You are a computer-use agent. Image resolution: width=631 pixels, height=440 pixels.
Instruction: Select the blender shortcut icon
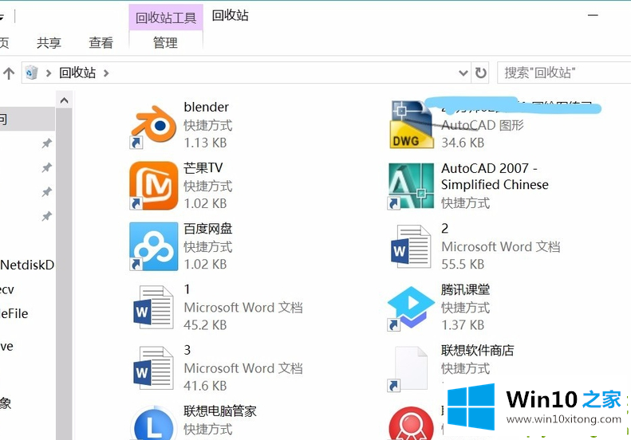click(x=153, y=126)
